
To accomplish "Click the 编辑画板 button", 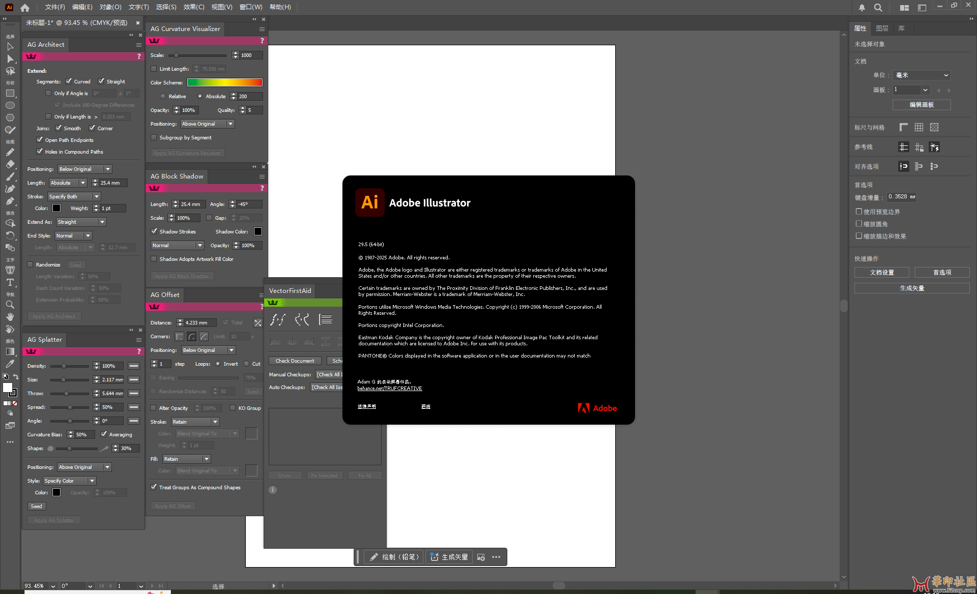I will pos(922,104).
